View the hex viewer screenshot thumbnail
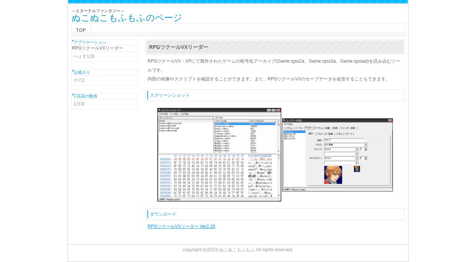 [219, 155]
